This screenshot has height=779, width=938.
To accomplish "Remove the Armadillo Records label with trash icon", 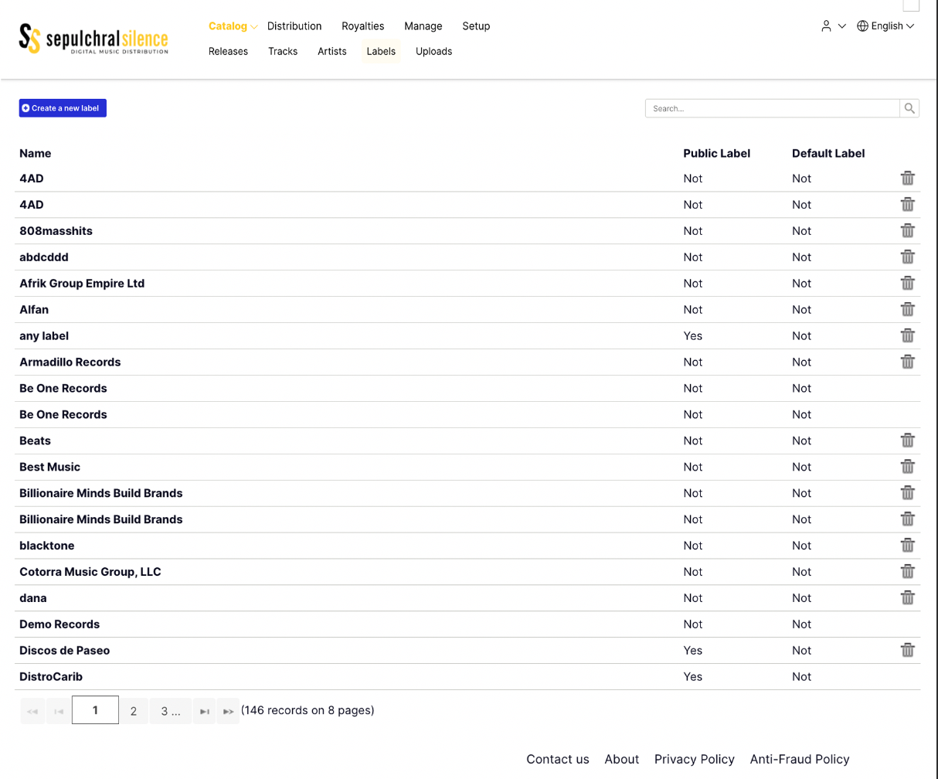I will pos(907,362).
